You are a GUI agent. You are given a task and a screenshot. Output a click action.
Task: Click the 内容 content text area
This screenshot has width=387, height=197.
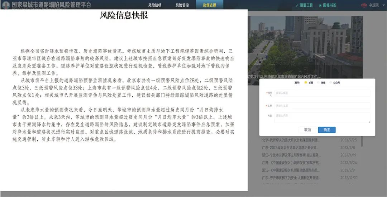point(322,118)
